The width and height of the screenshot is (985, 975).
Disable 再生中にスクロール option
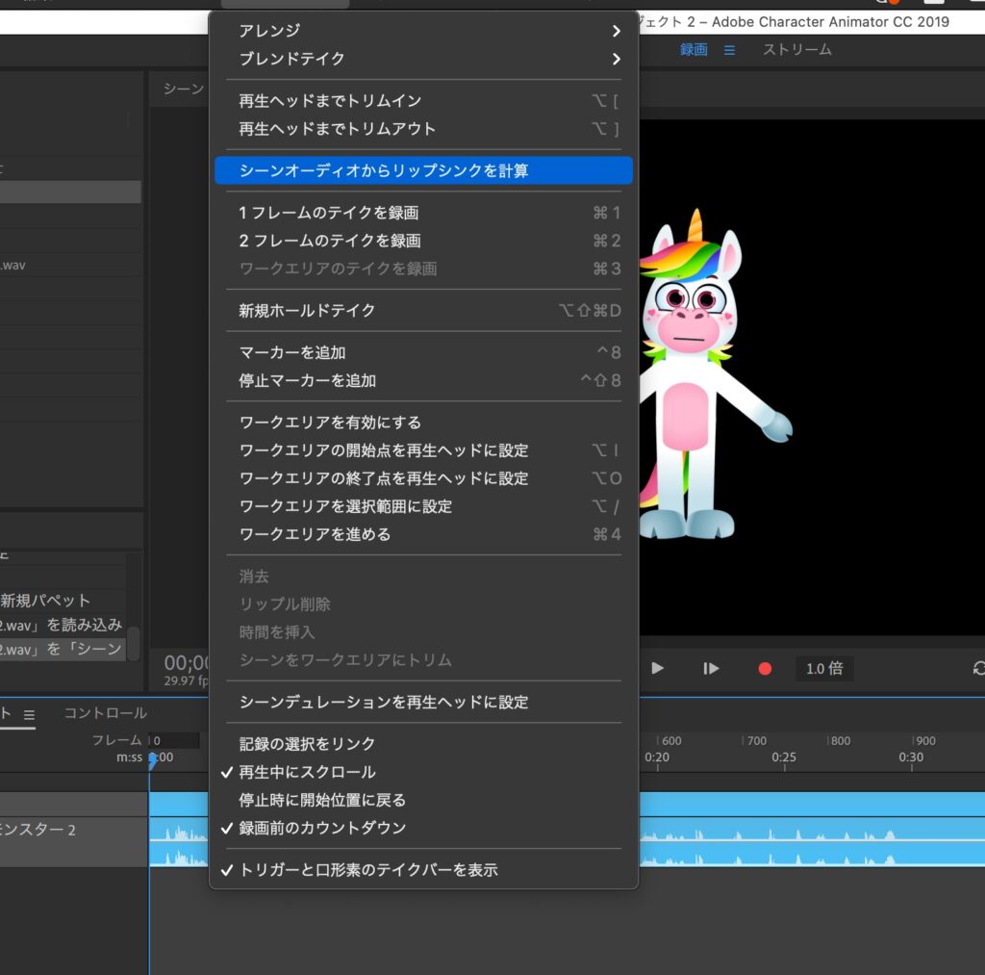click(307, 772)
